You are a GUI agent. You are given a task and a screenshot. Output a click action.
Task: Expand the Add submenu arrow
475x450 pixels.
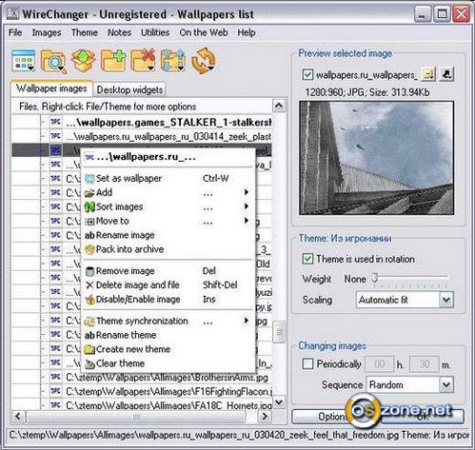[247, 192]
